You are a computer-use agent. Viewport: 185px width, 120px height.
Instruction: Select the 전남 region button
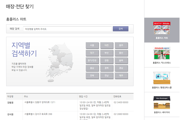coord(107,76)
